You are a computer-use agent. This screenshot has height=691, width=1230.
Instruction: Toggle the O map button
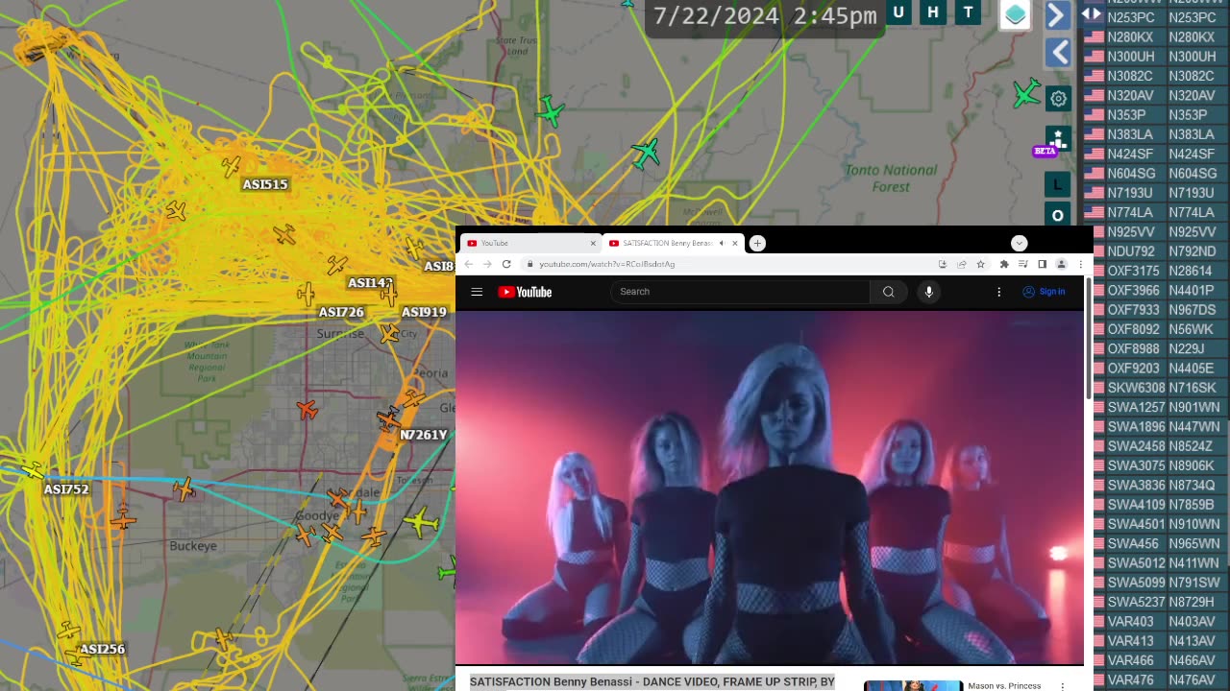(1058, 215)
